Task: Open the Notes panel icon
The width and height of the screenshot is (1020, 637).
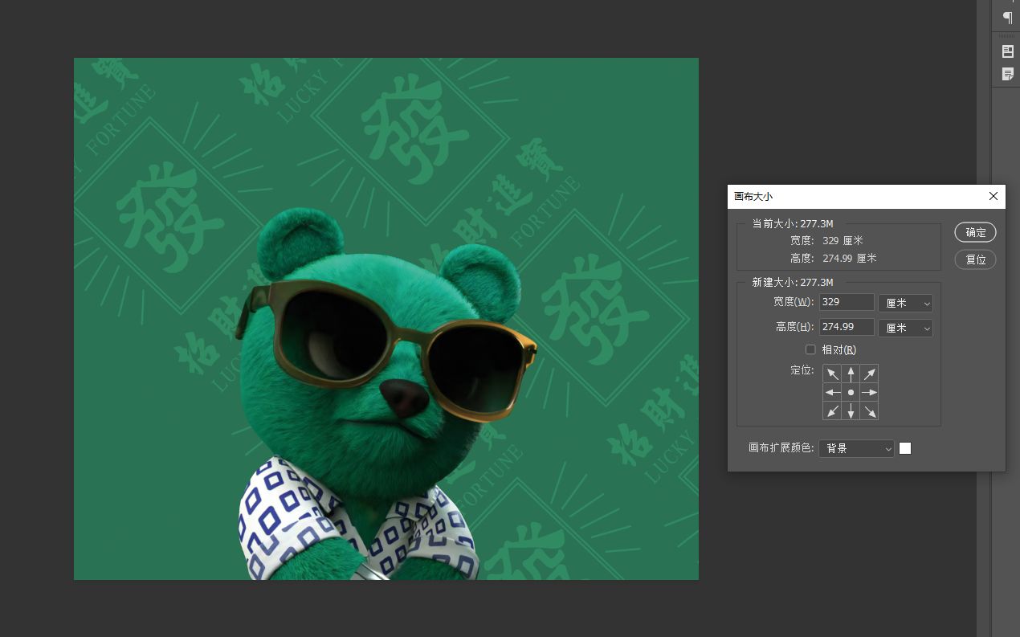Action: point(1007,74)
